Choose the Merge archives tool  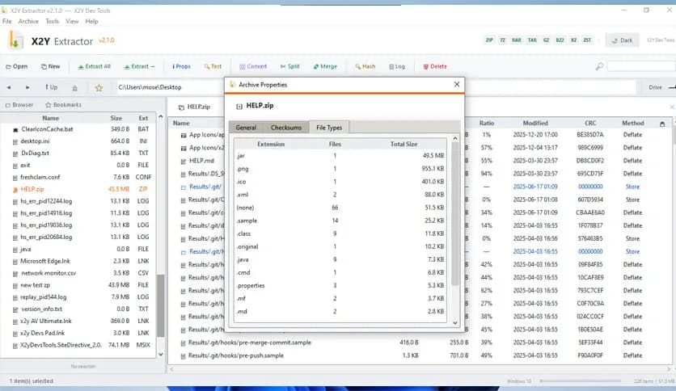[325, 66]
